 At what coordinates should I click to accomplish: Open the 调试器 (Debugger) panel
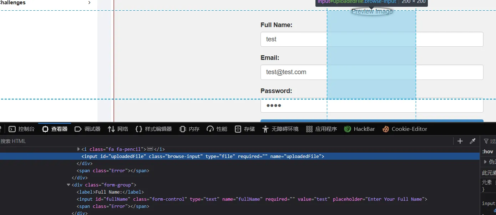88,129
